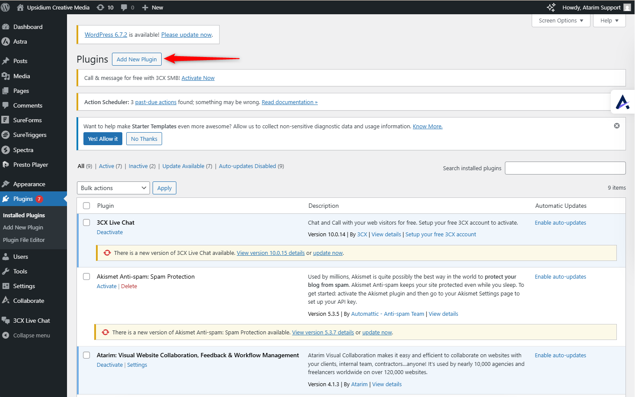Follow the Please update now link
The width and height of the screenshot is (635, 397).
pos(186,35)
